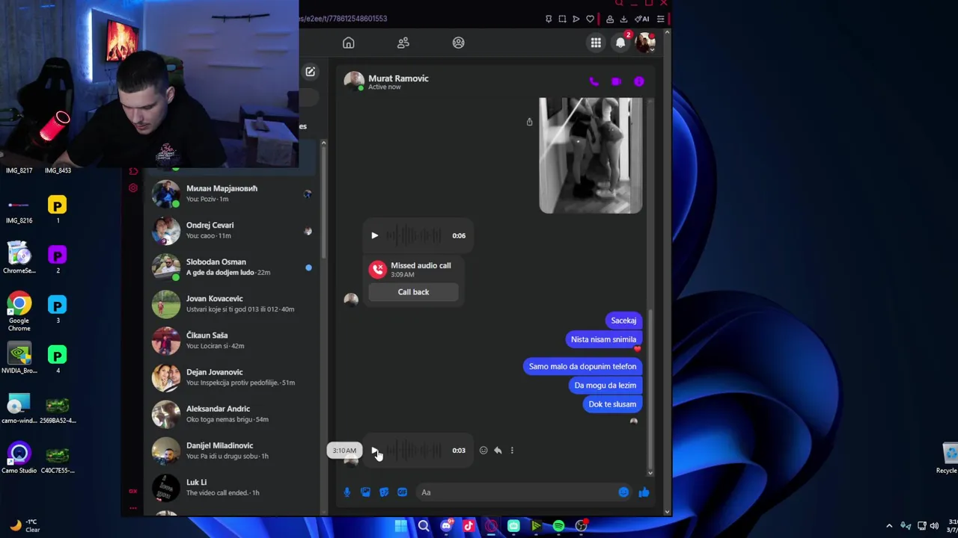Open the shared photo thumbnail in chat

(x=591, y=155)
